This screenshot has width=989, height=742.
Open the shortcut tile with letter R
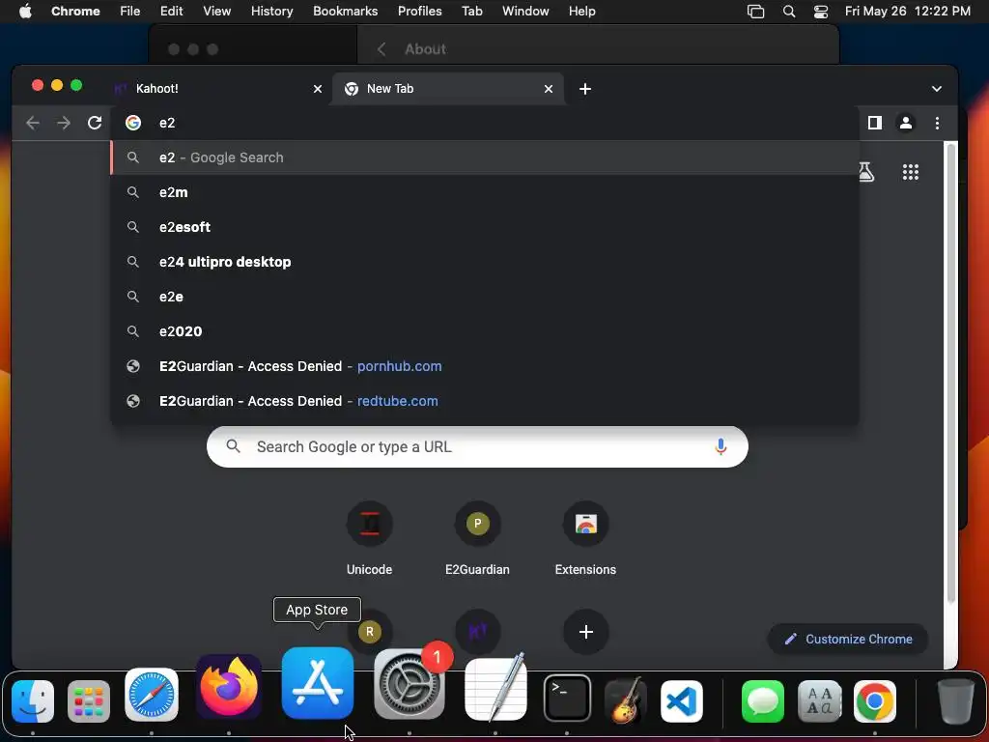370,632
